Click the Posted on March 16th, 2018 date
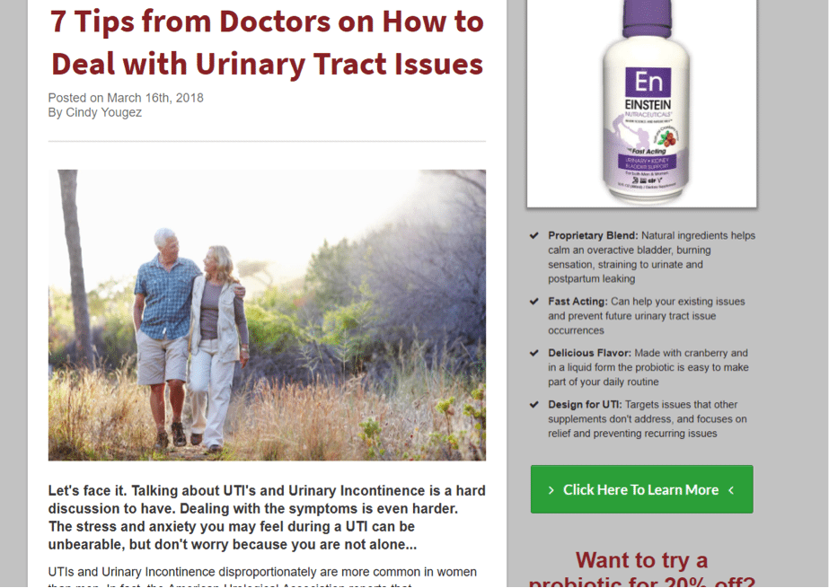The image size is (829, 588). click(x=126, y=98)
